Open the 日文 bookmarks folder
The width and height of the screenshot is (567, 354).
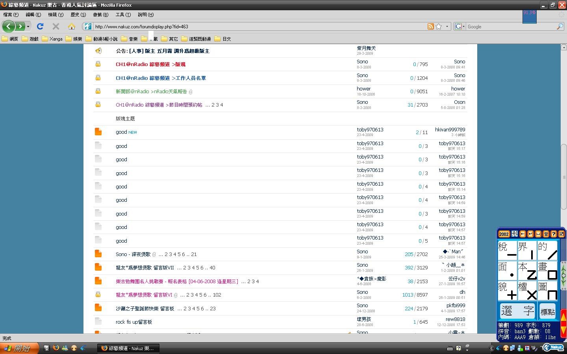pyautogui.click(x=223, y=39)
